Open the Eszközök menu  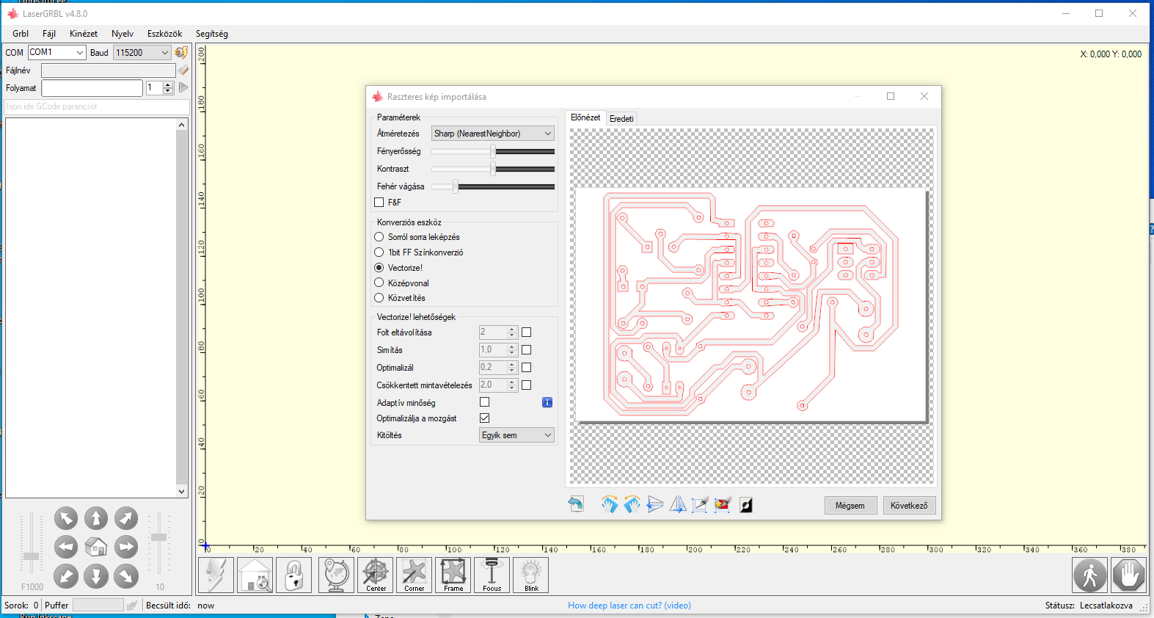(x=165, y=34)
